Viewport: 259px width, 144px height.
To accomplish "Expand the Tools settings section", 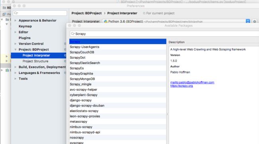I will point(16,79).
